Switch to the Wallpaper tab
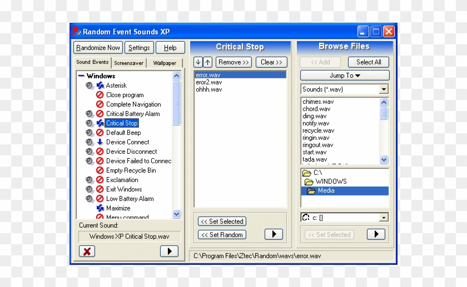This screenshot has width=467, height=287. coord(165,63)
